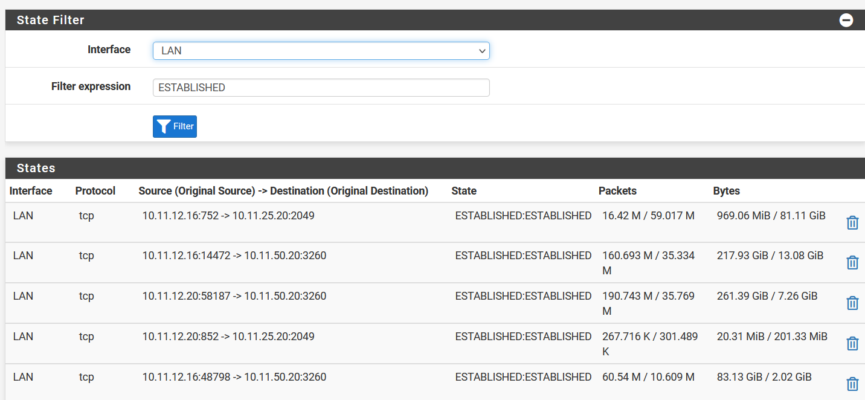Collapse the State Filter panel

click(846, 20)
